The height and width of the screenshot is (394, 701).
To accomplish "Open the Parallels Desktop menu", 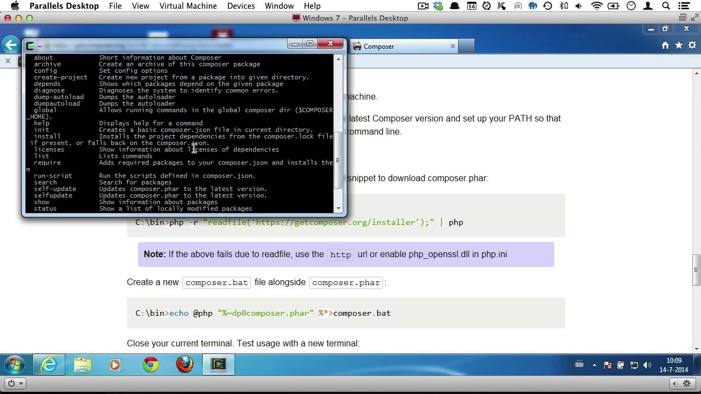I will click(x=64, y=6).
